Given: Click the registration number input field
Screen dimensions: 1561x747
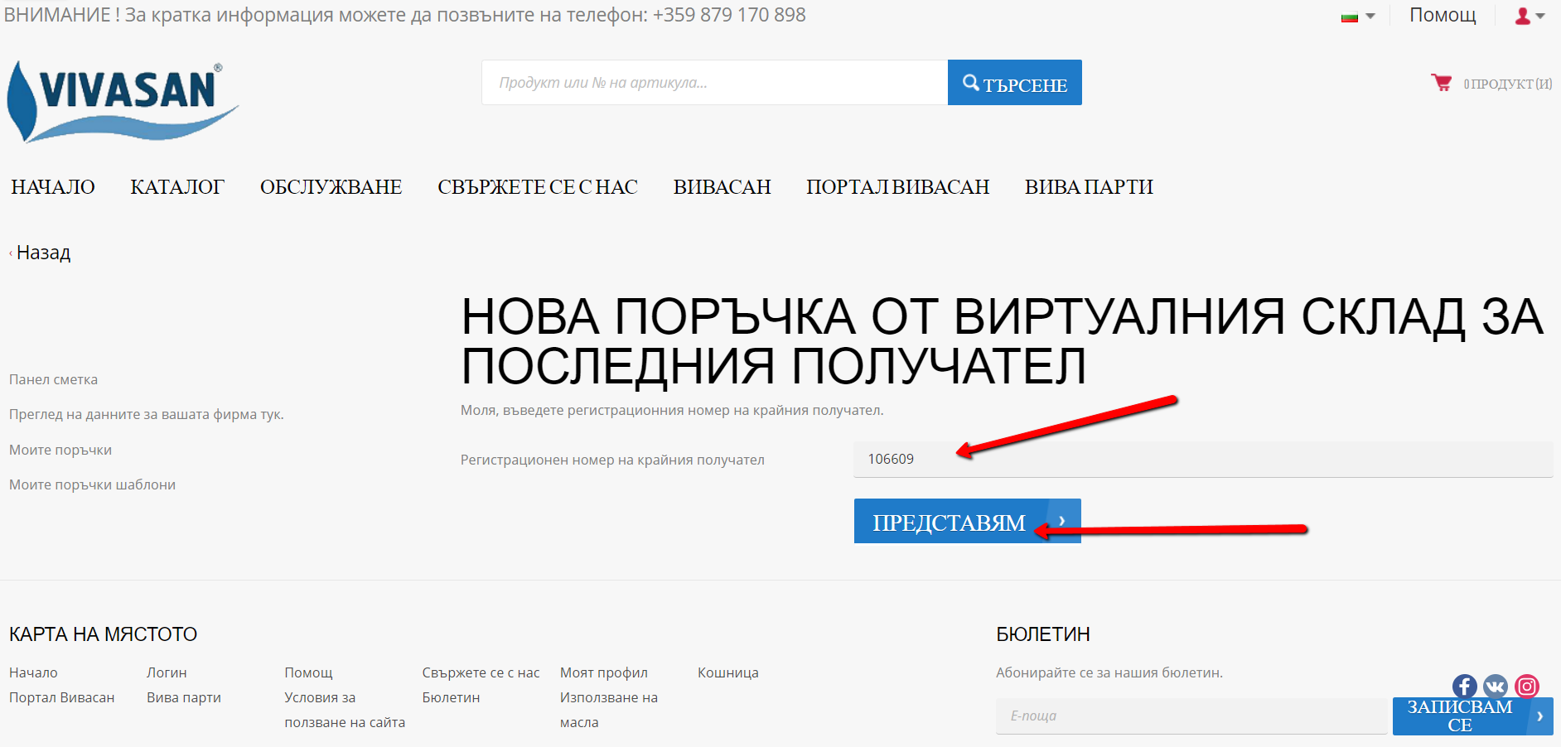Looking at the screenshot, I should click(x=1203, y=459).
